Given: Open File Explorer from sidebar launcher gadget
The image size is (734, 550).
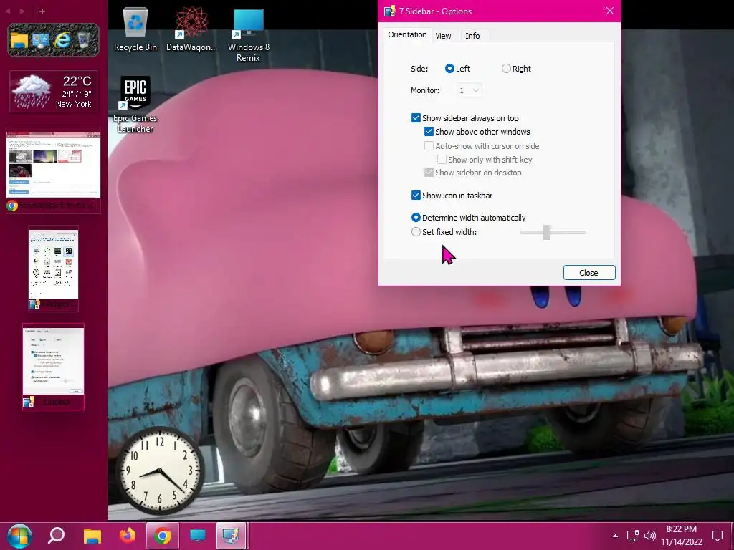Looking at the screenshot, I should click(19, 40).
